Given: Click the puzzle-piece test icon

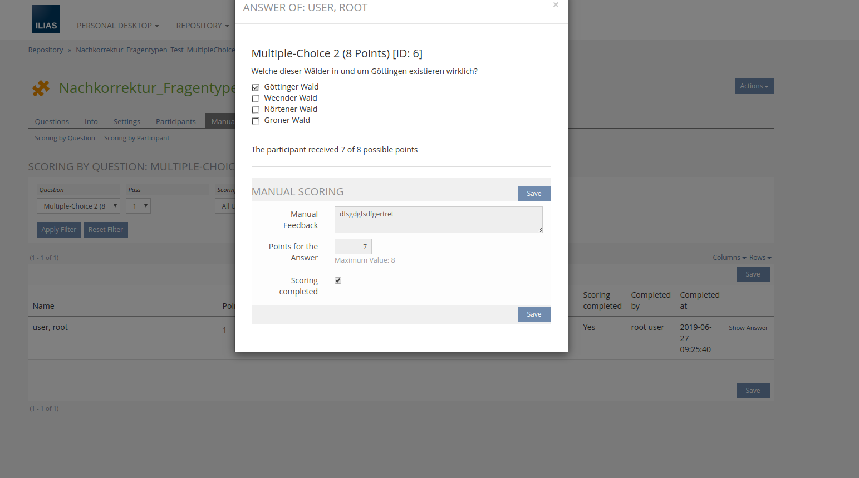Looking at the screenshot, I should tap(41, 88).
